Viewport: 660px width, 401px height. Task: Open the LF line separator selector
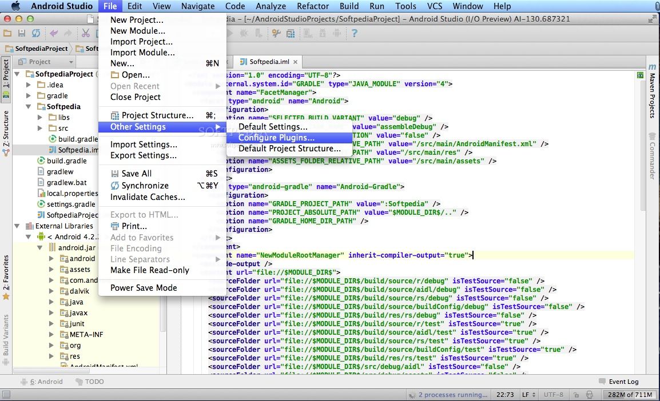pyautogui.click(x=528, y=395)
